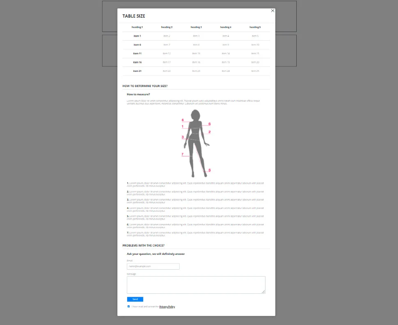Click the 'item 13' table cell

(x=196, y=54)
